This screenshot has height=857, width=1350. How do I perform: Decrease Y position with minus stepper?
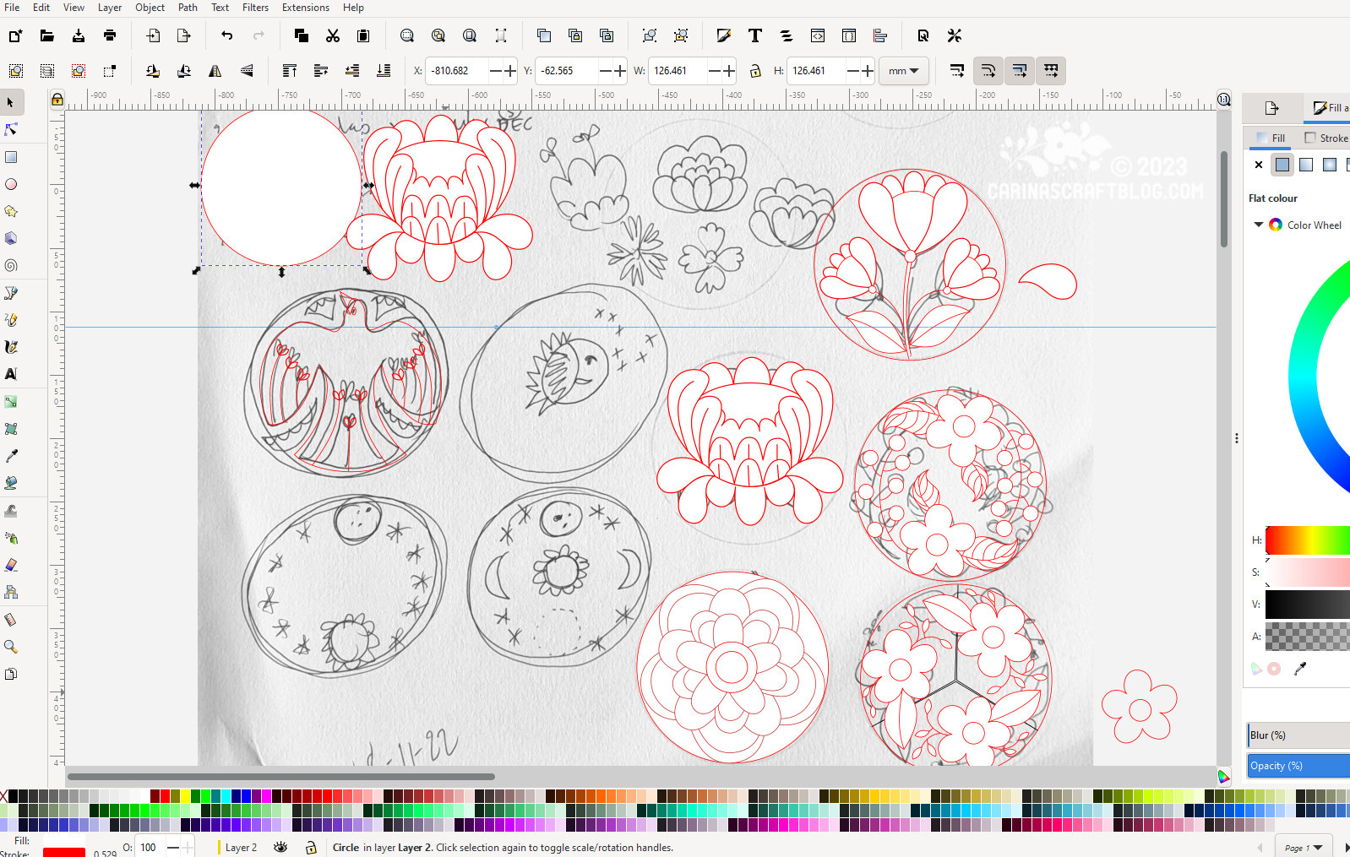(606, 71)
